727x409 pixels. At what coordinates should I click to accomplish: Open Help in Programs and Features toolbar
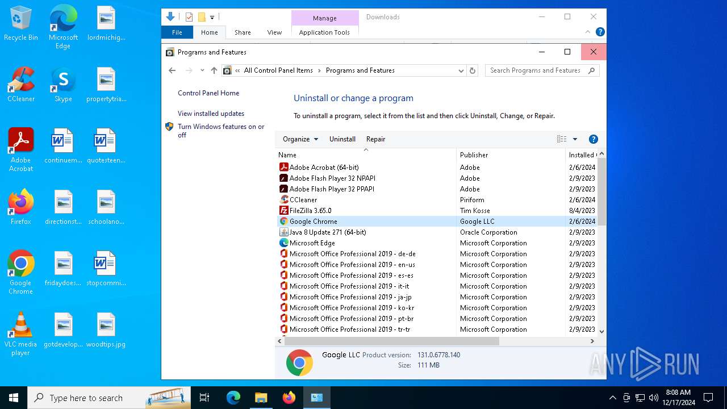(594, 139)
